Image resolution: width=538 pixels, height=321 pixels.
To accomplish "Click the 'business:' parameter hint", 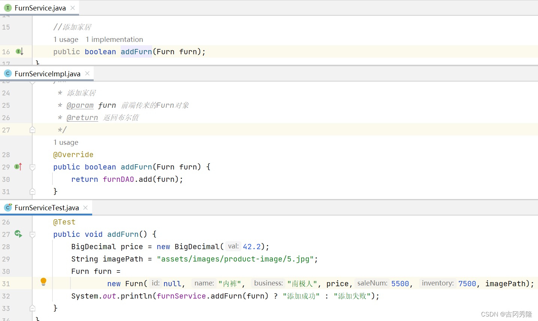I will click(x=269, y=283).
